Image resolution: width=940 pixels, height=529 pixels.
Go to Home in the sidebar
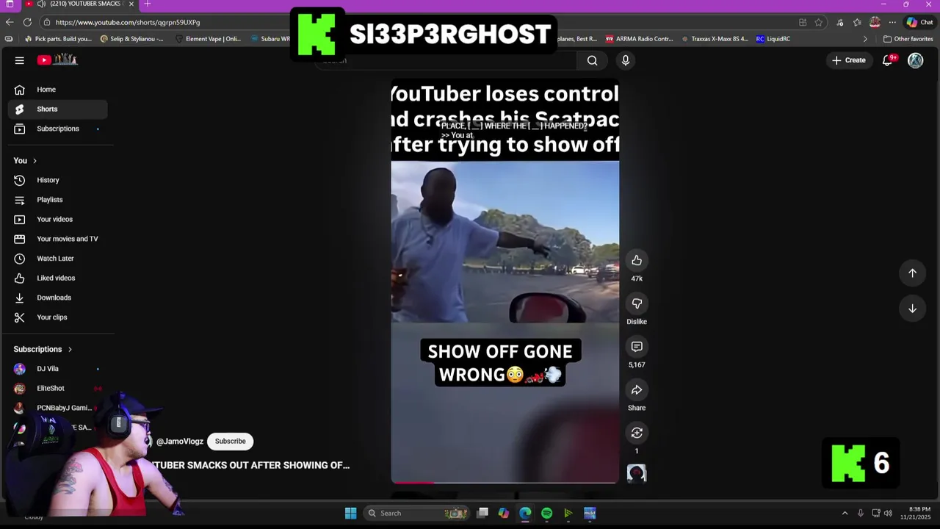(57, 90)
